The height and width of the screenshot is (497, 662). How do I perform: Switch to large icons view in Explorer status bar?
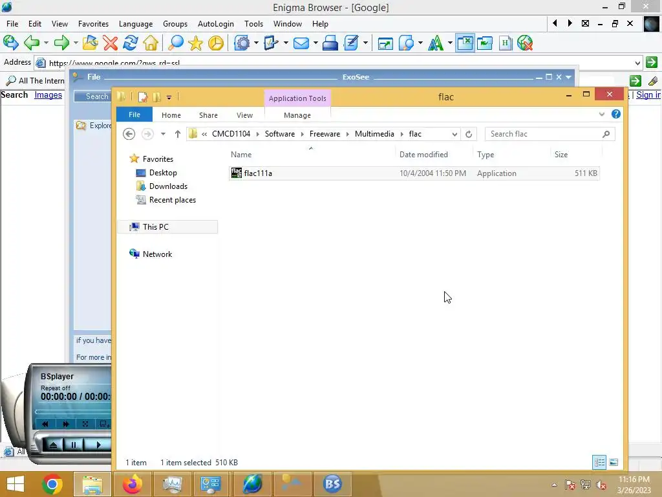(x=614, y=462)
